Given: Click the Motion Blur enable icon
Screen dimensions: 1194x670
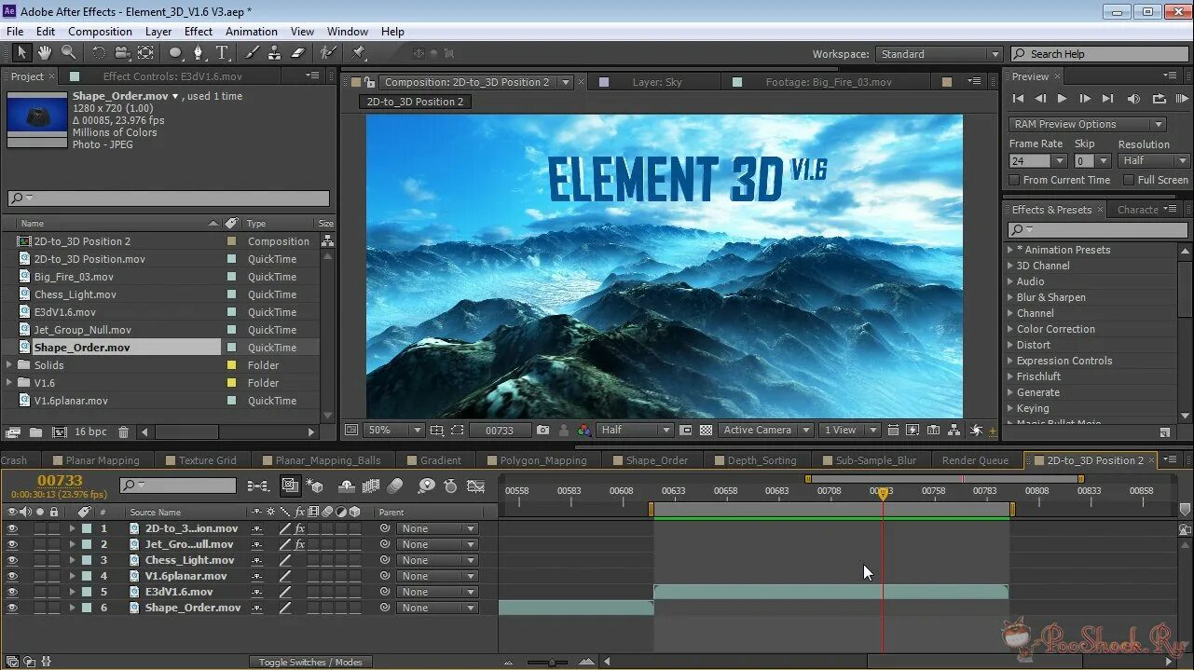Looking at the screenshot, I should pos(395,485).
